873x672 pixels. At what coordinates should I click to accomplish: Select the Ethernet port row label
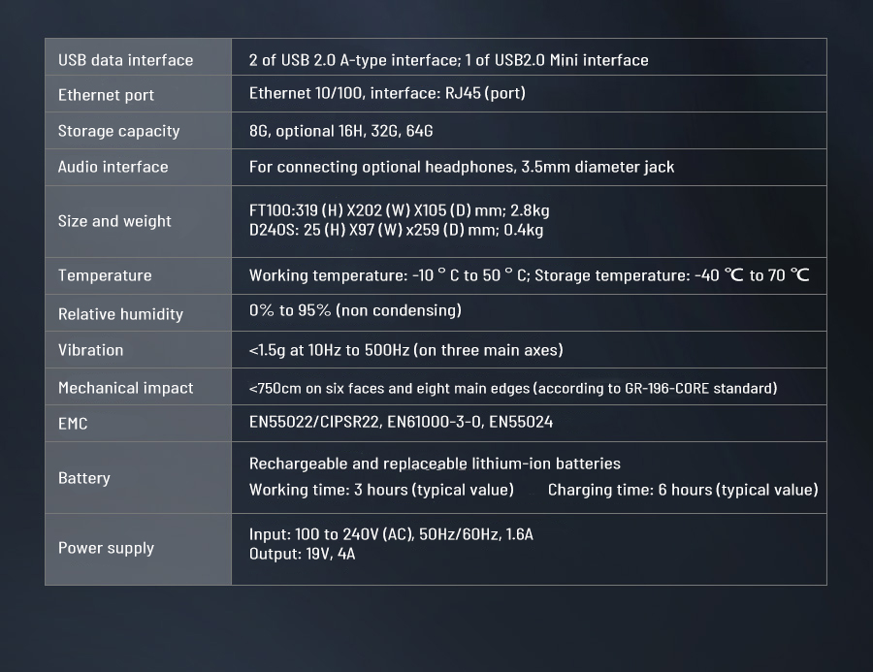coord(106,95)
